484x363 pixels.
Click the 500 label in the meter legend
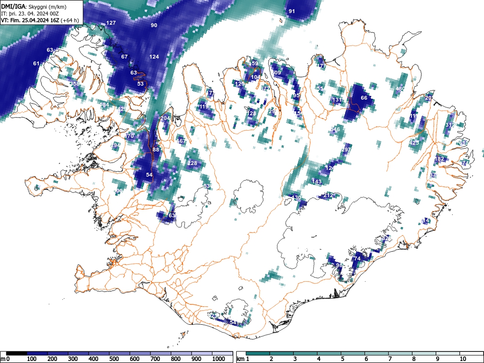114,359
